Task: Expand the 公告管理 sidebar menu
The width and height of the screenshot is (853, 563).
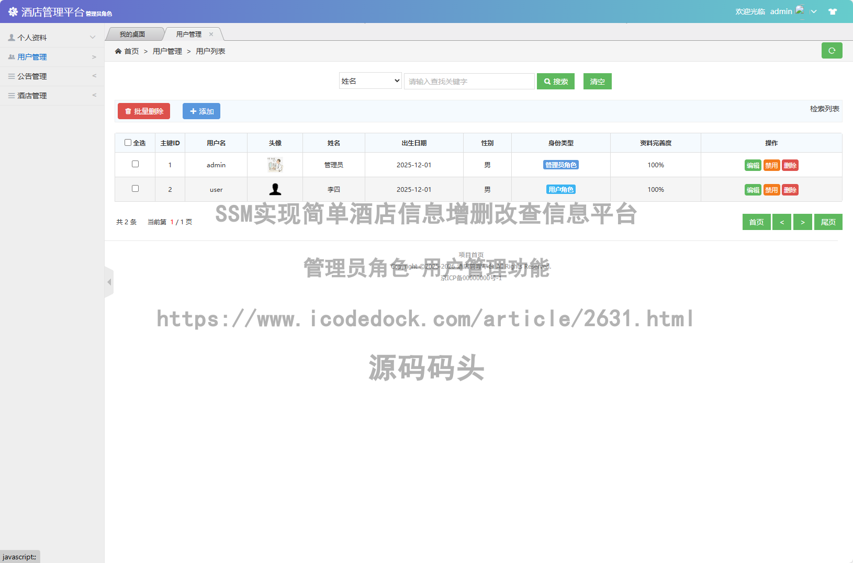Action: [31, 76]
